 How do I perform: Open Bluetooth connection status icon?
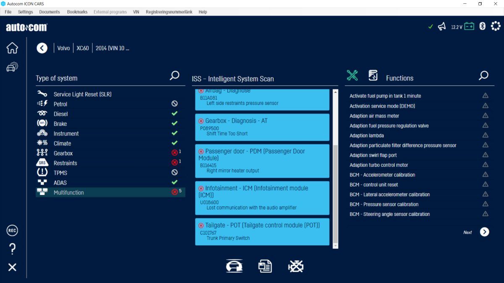coord(483,26)
